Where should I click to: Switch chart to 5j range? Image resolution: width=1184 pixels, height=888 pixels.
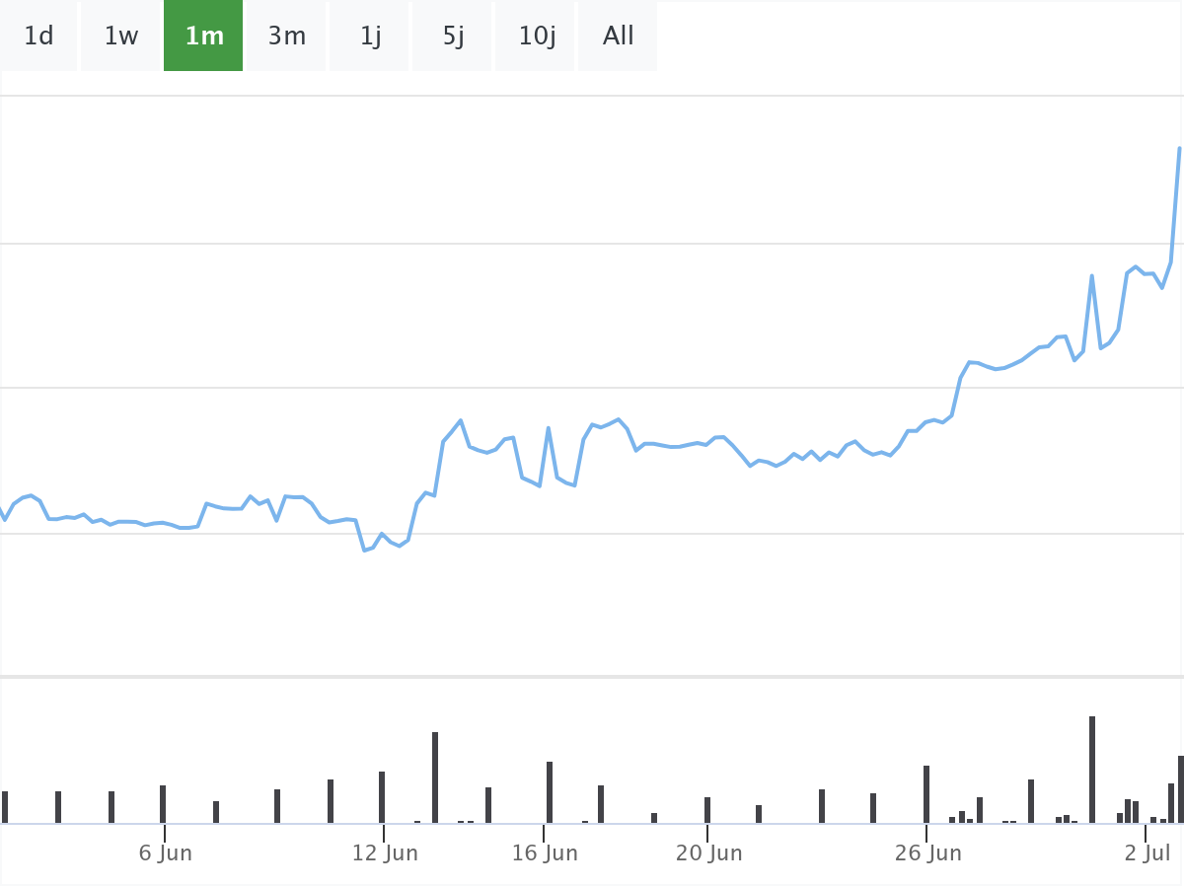point(453,37)
